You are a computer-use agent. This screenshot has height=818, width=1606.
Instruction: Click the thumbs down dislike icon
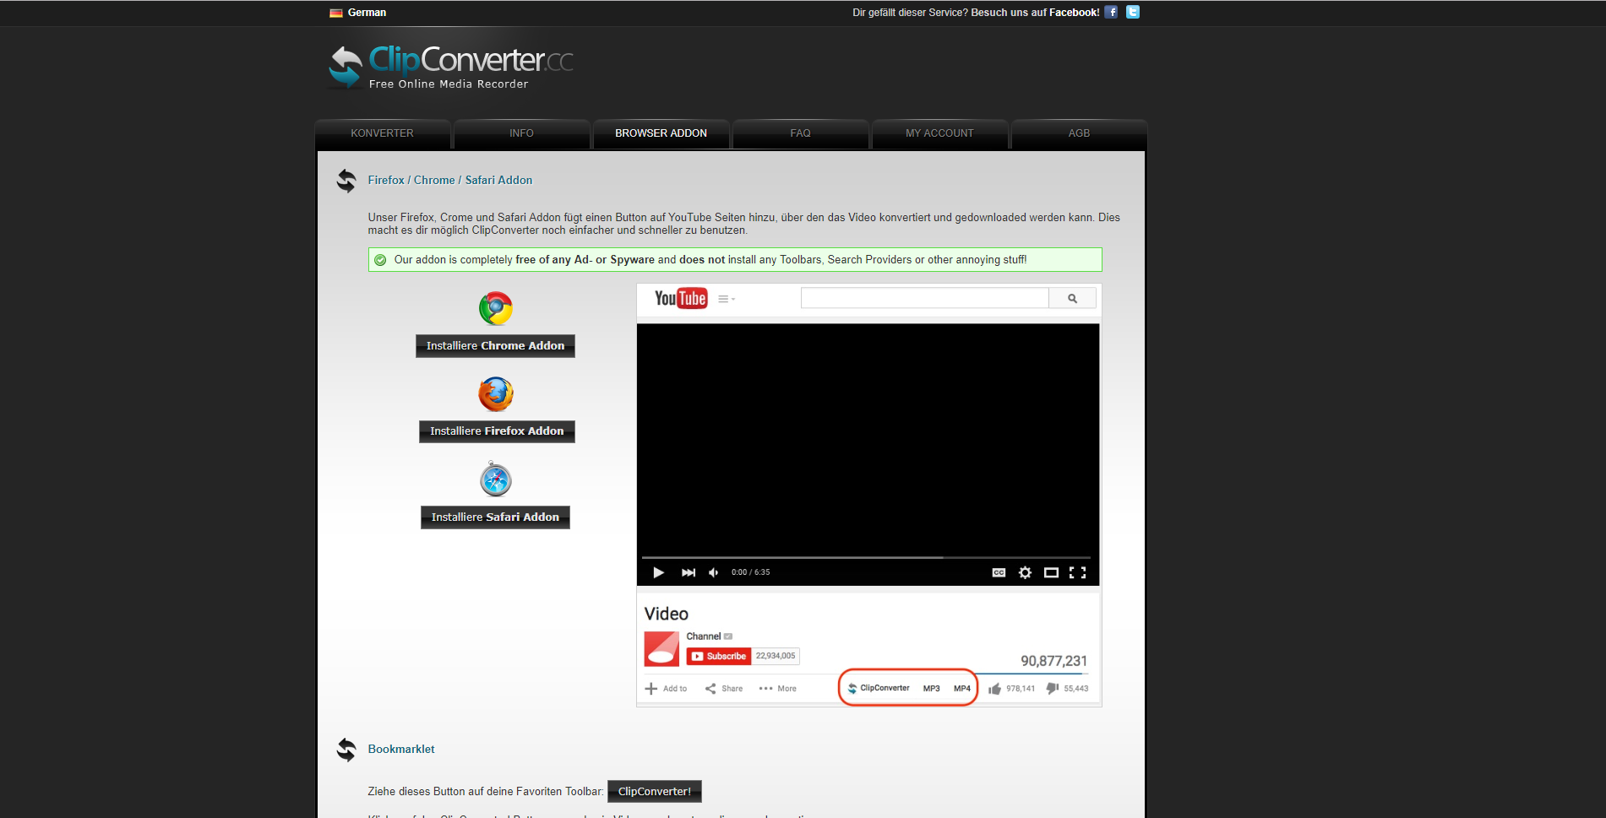pyautogui.click(x=1053, y=689)
